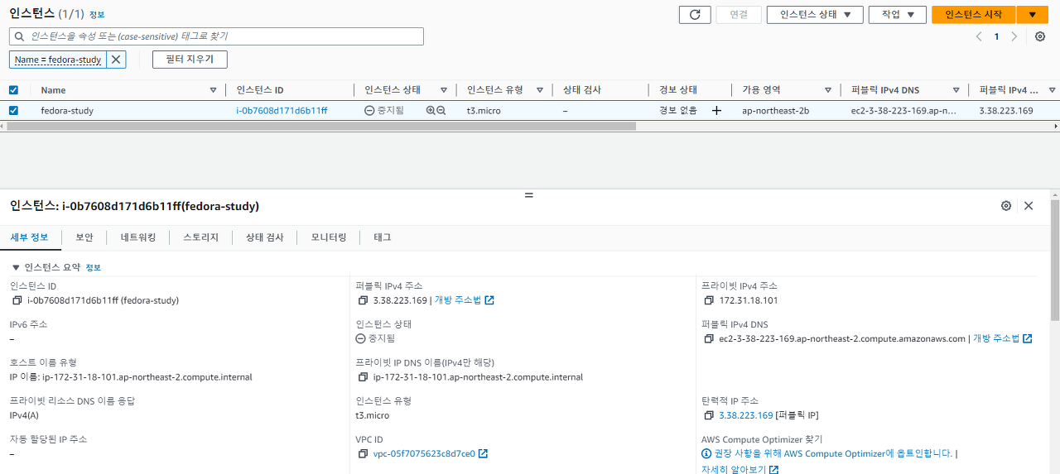
Task: Switch to the 네트워킹 tab
Action: pos(138,237)
